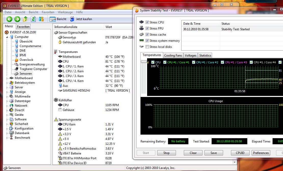Switch to the Favoriten tab

click(x=23, y=27)
